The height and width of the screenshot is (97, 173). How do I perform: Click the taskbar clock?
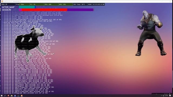point(167,96)
